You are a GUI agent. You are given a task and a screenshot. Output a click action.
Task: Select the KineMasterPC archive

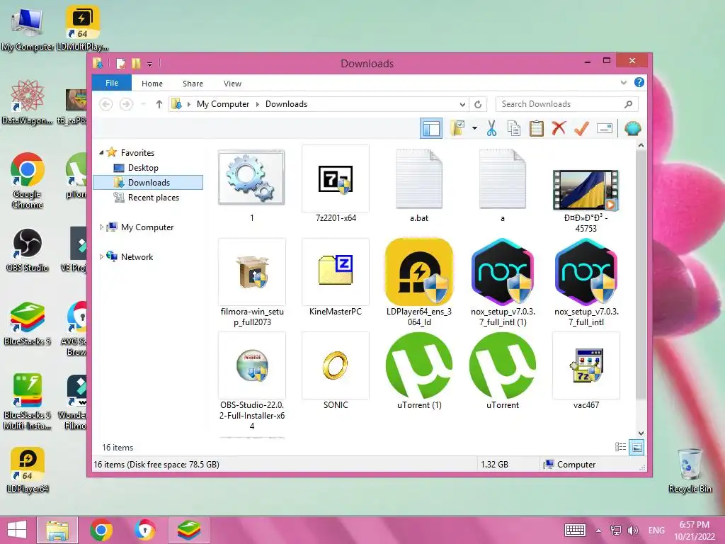336,278
